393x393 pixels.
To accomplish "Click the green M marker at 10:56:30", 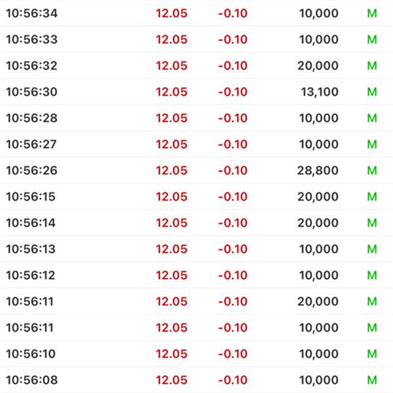I will pyautogui.click(x=372, y=92).
